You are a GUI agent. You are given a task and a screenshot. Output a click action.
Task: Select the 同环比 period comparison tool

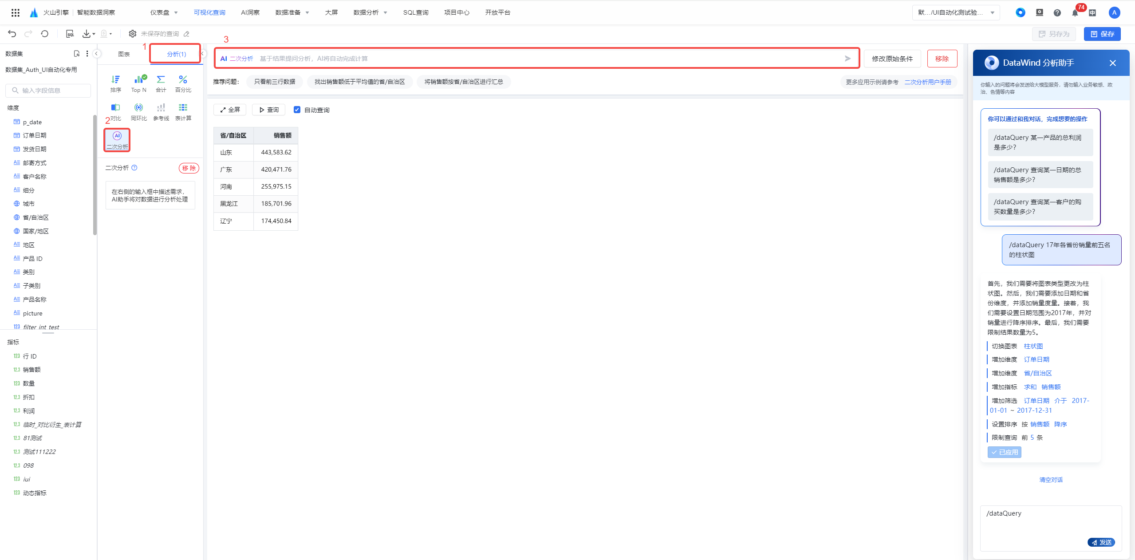tap(139, 112)
